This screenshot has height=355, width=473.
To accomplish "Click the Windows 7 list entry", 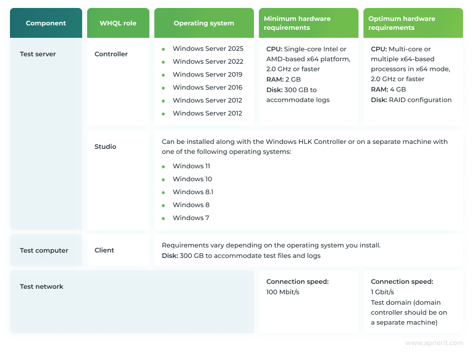I will coord(191,218).
